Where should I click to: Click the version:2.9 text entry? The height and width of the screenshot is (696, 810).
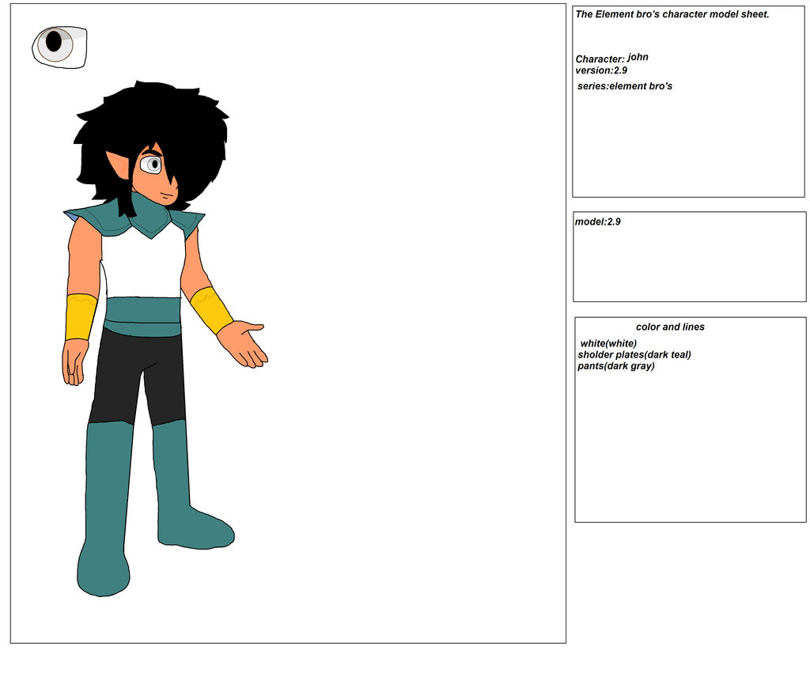coord(601,70)
